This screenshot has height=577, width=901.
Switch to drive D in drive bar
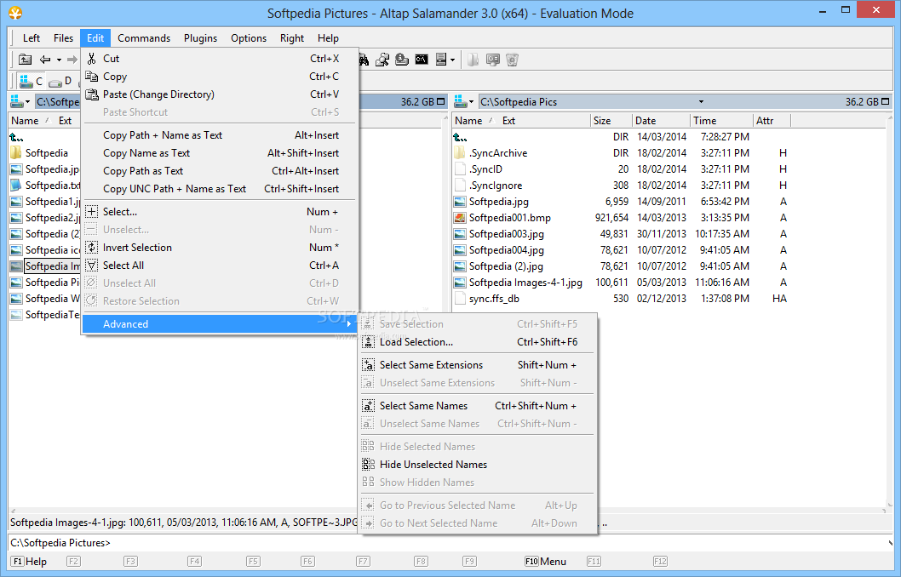point(60,81)
